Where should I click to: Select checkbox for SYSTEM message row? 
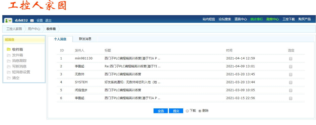[x=290, y=82]
